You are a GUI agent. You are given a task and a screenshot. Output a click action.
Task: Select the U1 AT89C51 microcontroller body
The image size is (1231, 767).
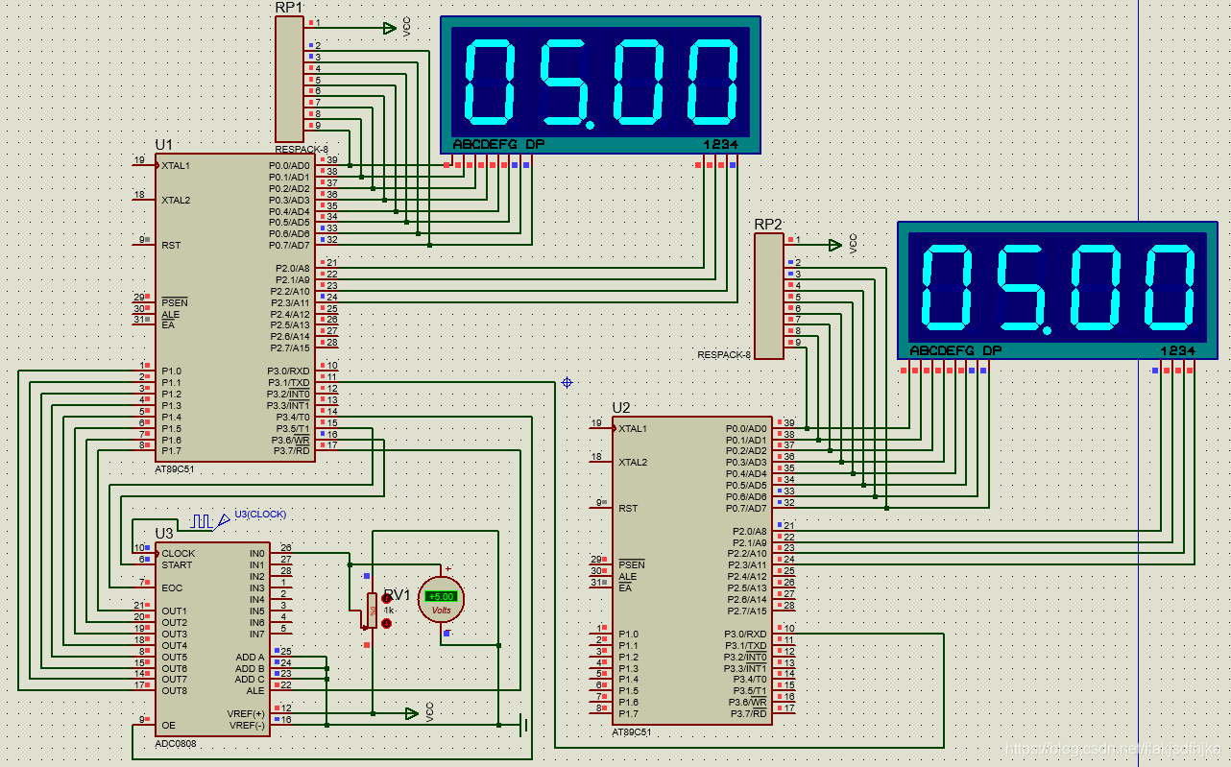click(235, 307)
